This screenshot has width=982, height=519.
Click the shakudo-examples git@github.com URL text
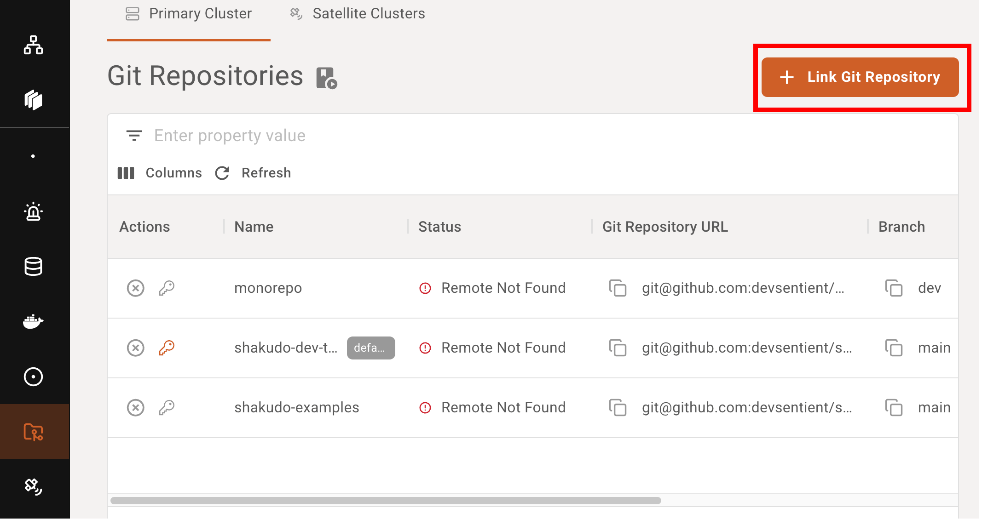click(747, 408)
